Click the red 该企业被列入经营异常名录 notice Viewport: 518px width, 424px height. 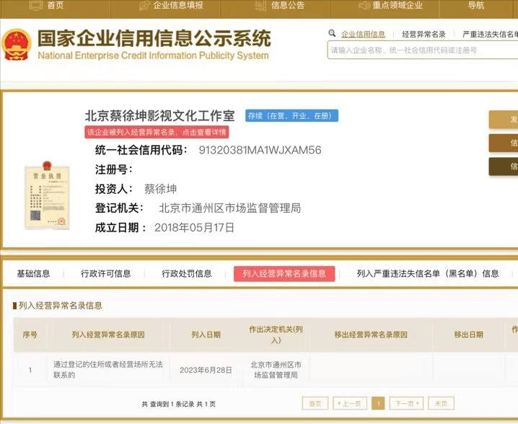[x=157, y=133]
